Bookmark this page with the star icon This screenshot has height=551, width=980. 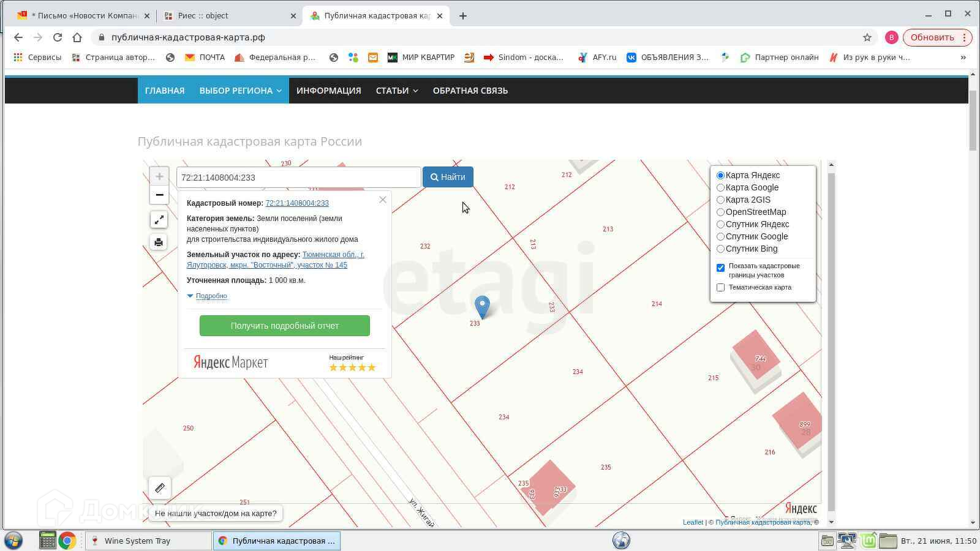(867, 37)
